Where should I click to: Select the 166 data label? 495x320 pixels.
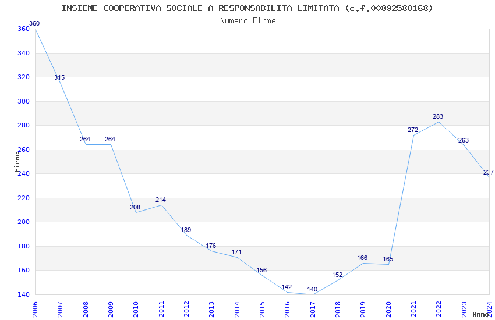tap(362, 258)
